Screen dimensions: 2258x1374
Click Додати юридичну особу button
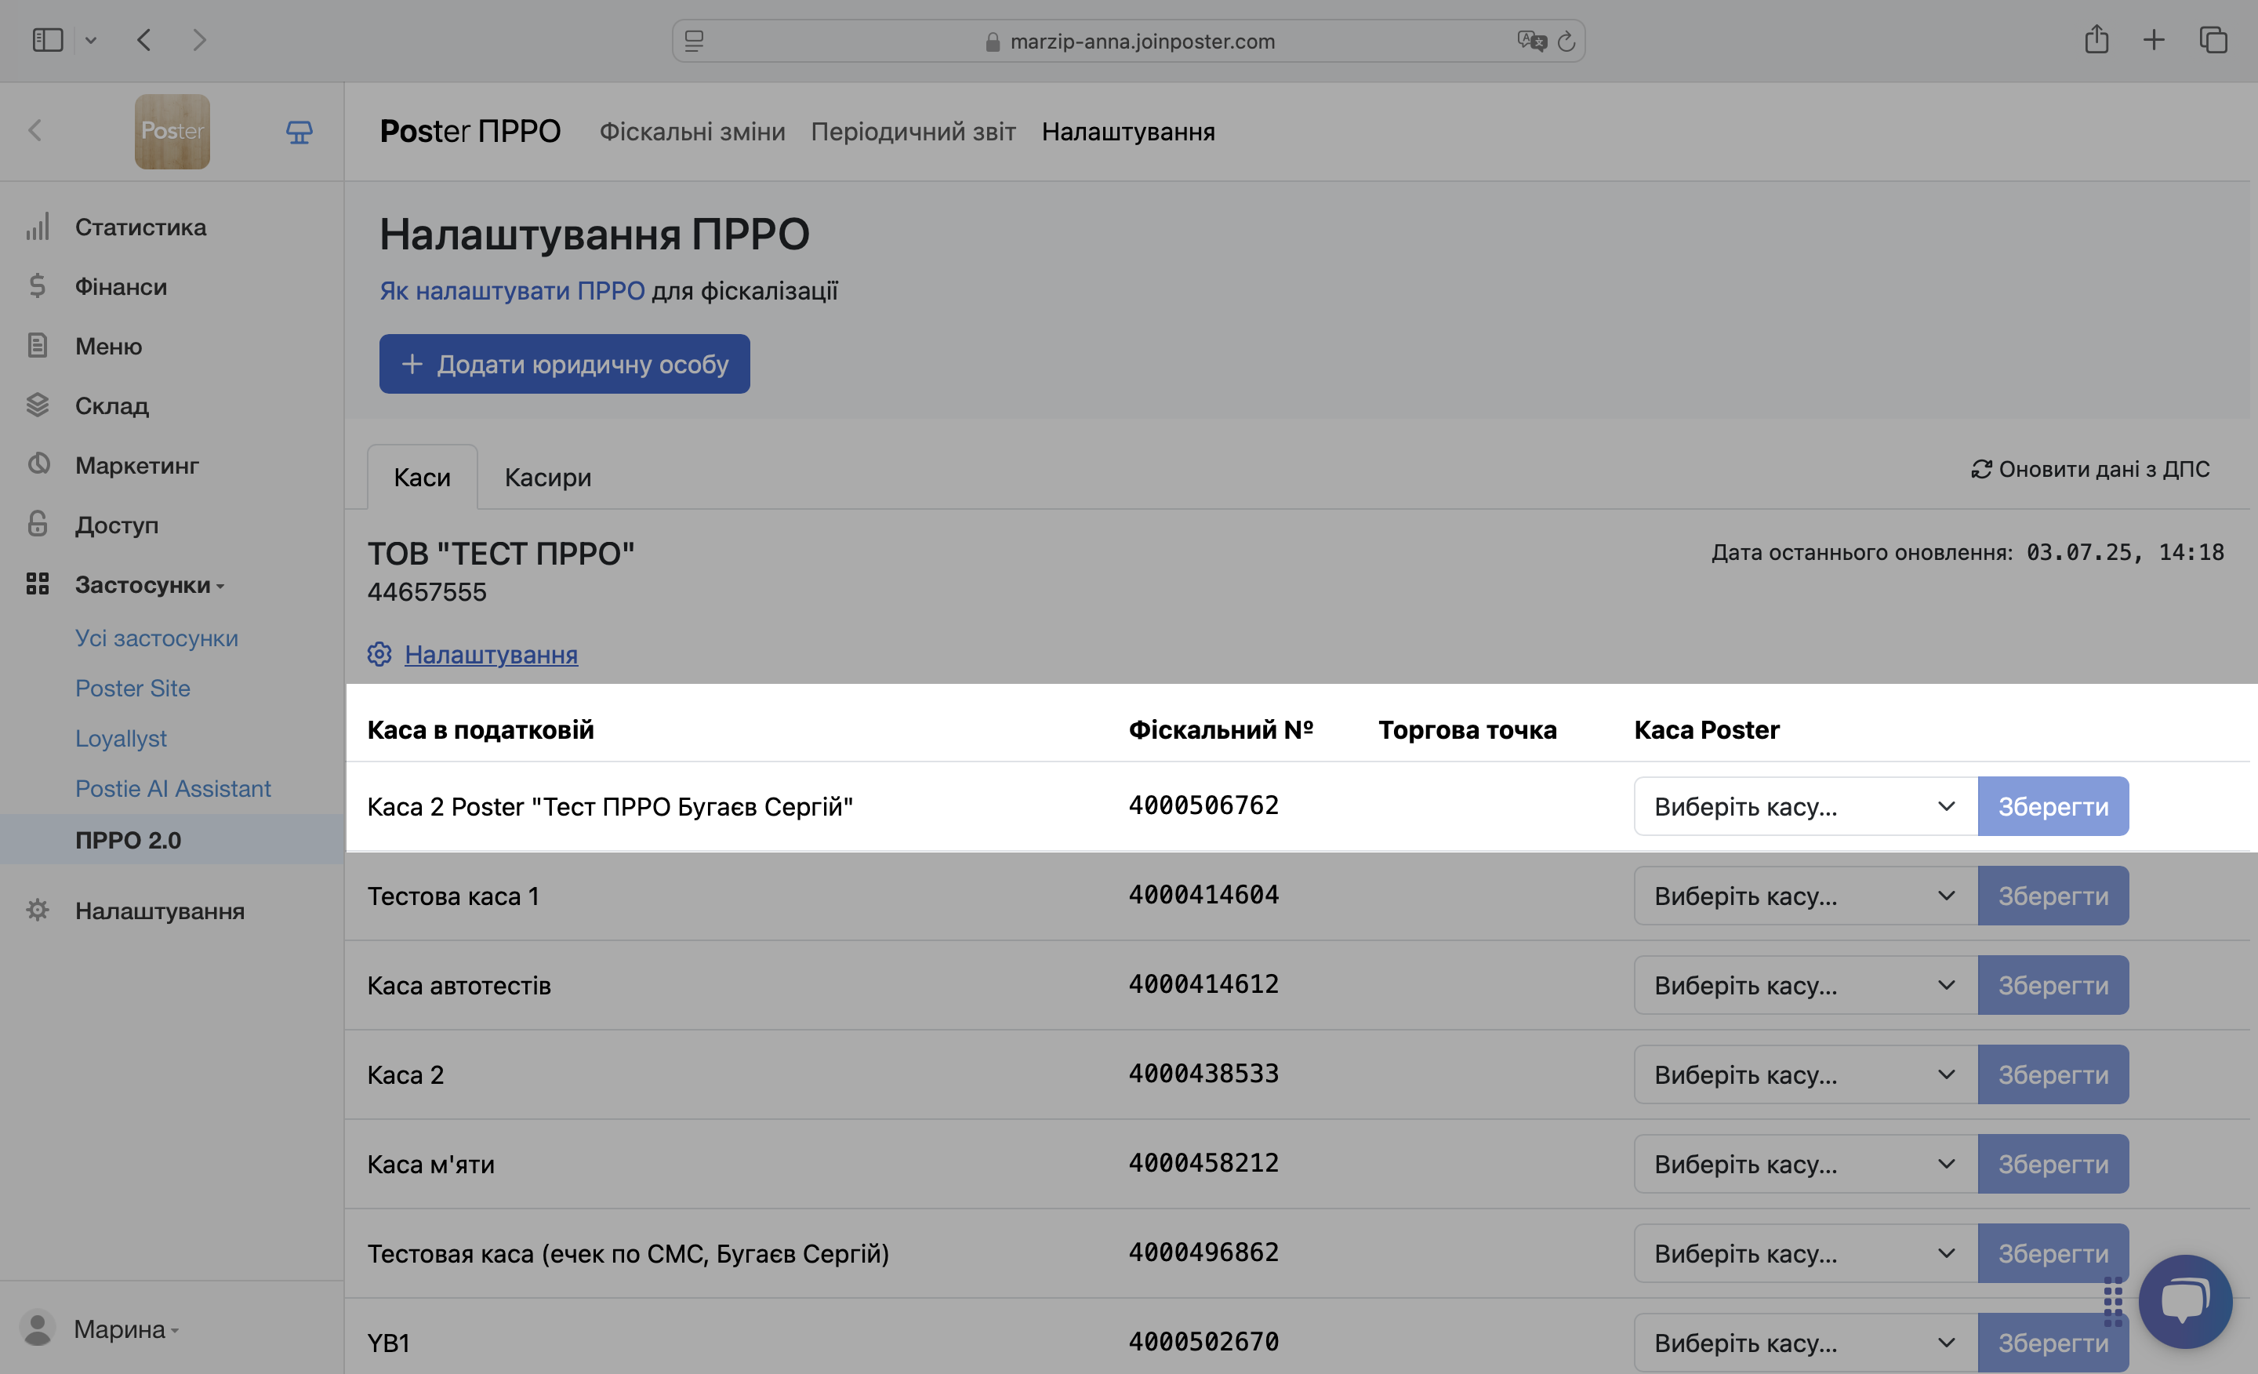coord(564,364)
